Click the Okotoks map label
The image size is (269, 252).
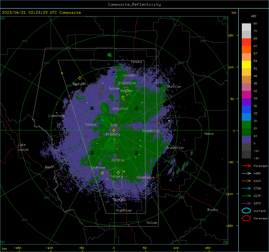[120, 200]
